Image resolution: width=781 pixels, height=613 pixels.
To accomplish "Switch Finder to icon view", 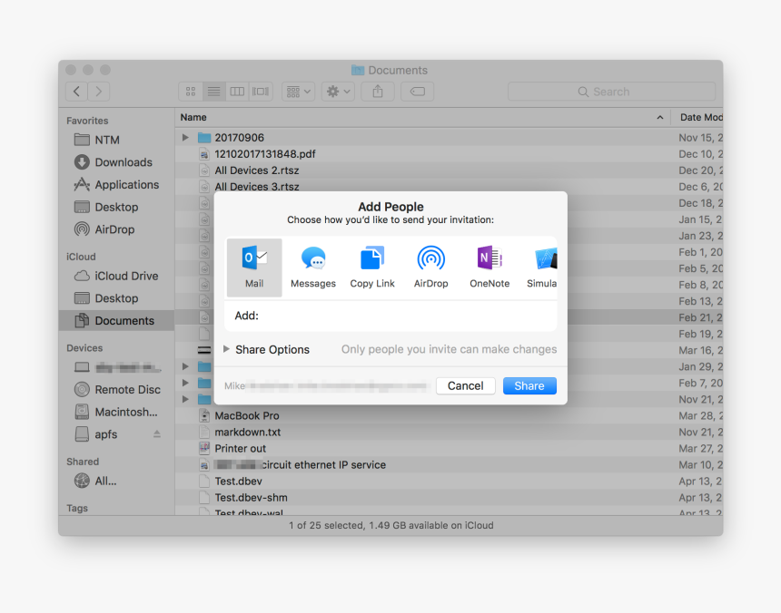I will point(191,92).
